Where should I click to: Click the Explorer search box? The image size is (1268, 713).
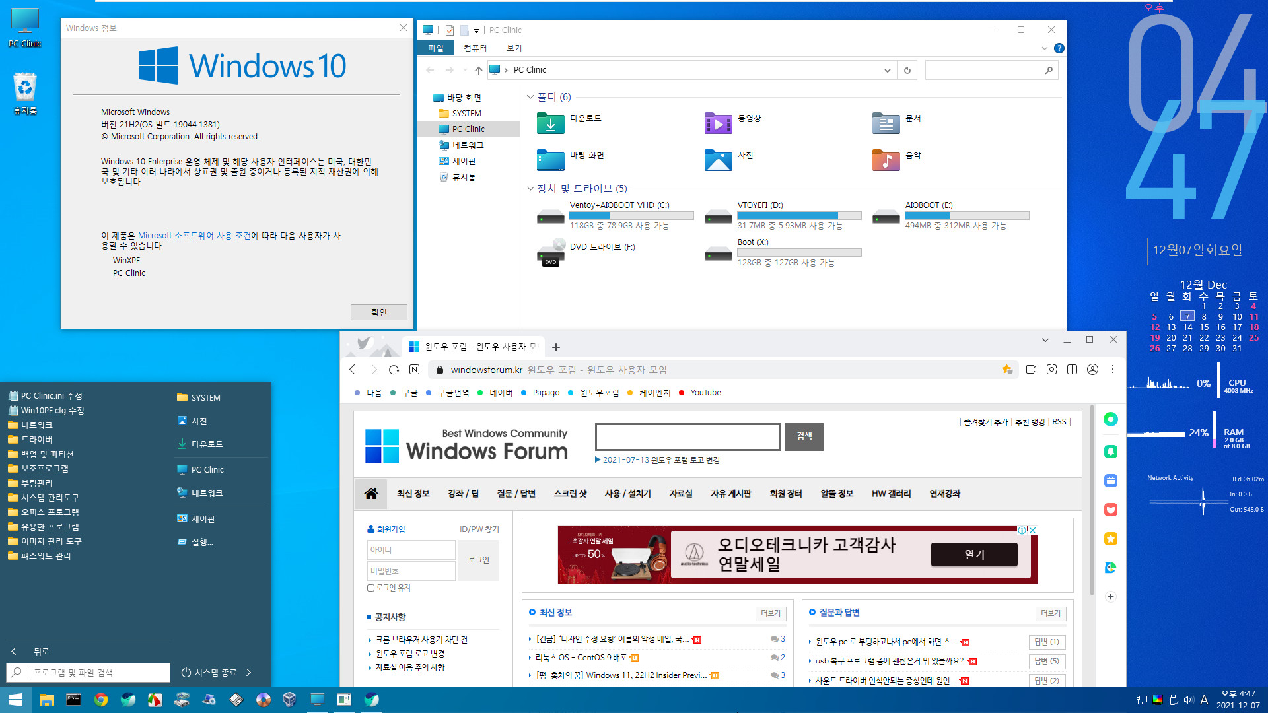(991, 70)
